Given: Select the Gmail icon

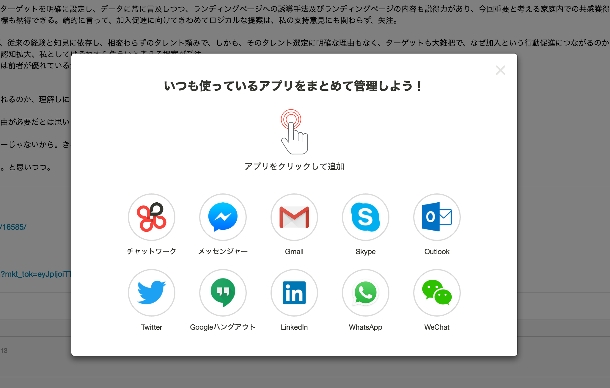Looking at the screenshot, I should 294,217.
